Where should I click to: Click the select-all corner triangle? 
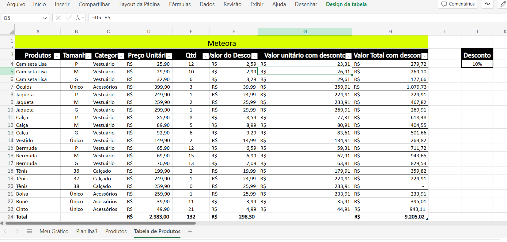pyautogui.click(x=12, y=31)
